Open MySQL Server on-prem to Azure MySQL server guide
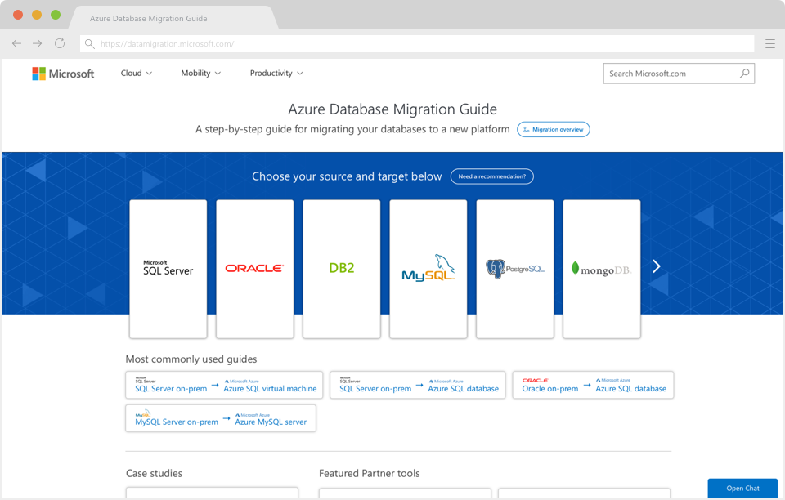This screenshot has width=785, height=500. tap(221, 418)
